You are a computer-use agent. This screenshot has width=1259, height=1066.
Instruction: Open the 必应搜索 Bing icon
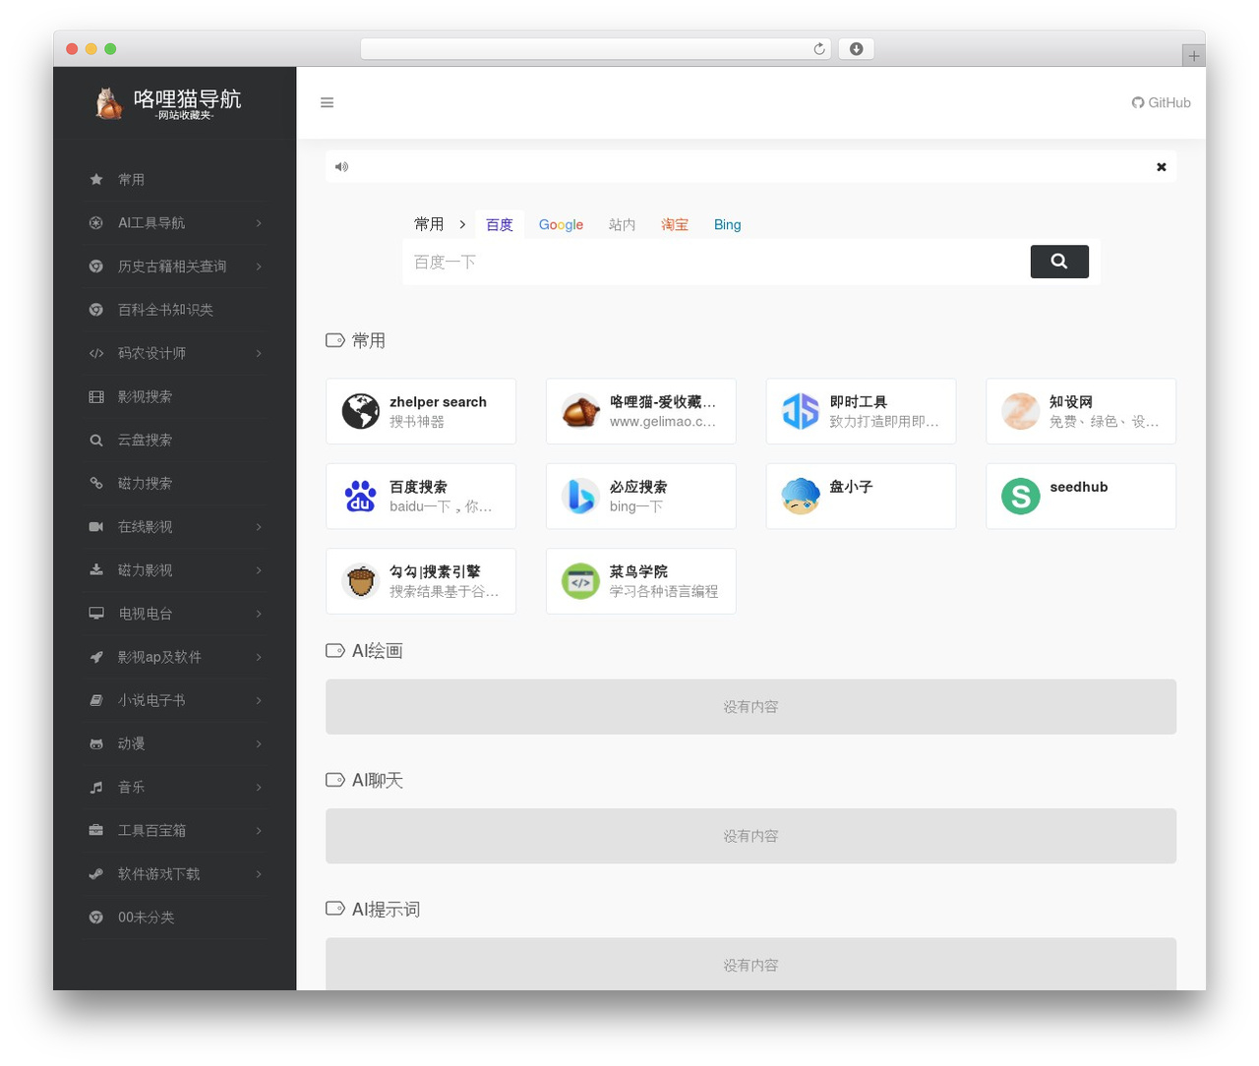[580, 496]
